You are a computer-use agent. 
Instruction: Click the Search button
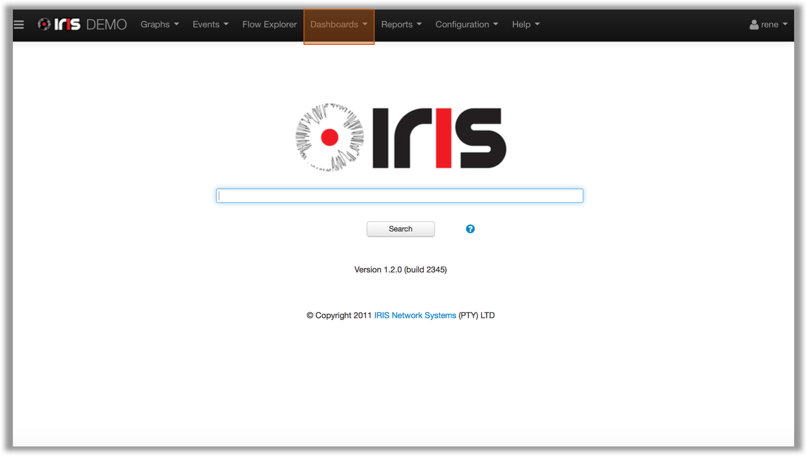(x=400, y=229)
